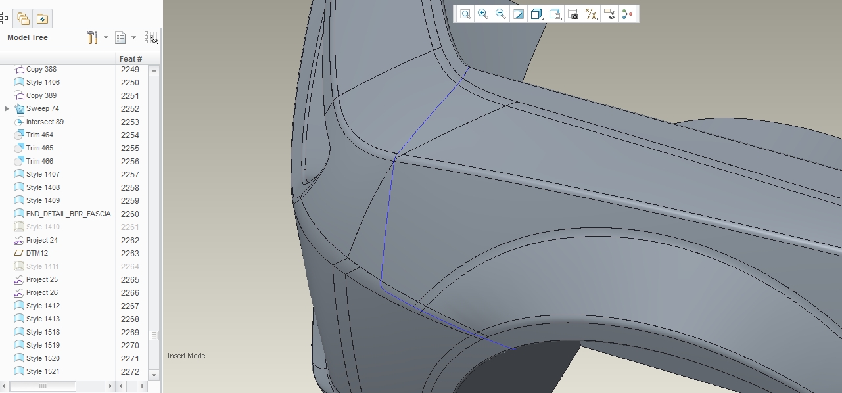Open the Show dropdown arrow beside list icon
This screenshot has width=842, height=393.
tap(133, 37)
